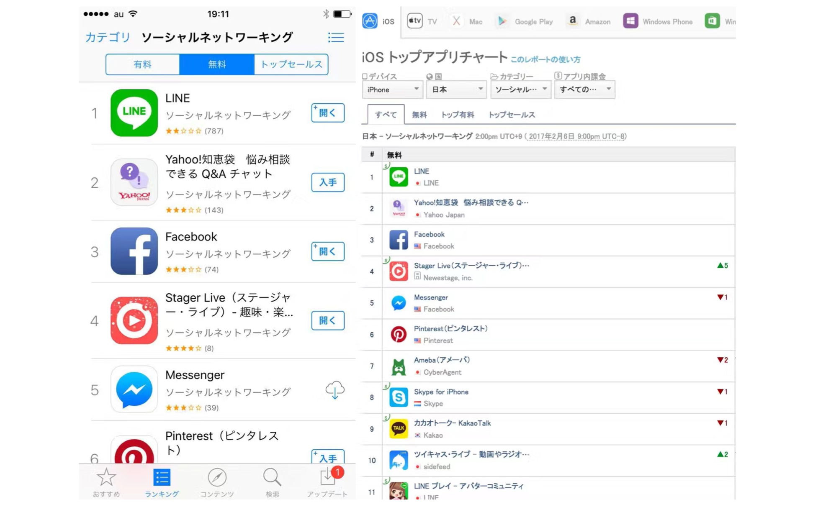Open the おすすめ star tab
The width and height of the screenshot is (813, 507).
(106, 483)
